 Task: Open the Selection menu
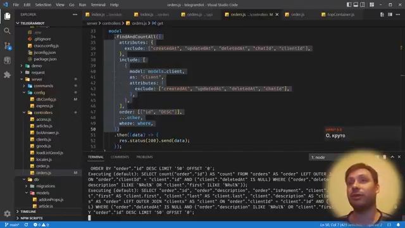[43, 4]
